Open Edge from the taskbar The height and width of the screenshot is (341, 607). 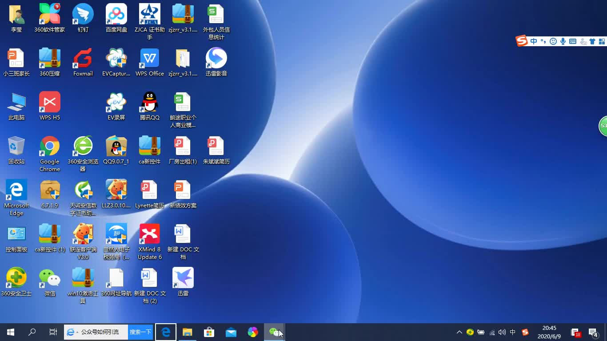[x=166, y=332]
